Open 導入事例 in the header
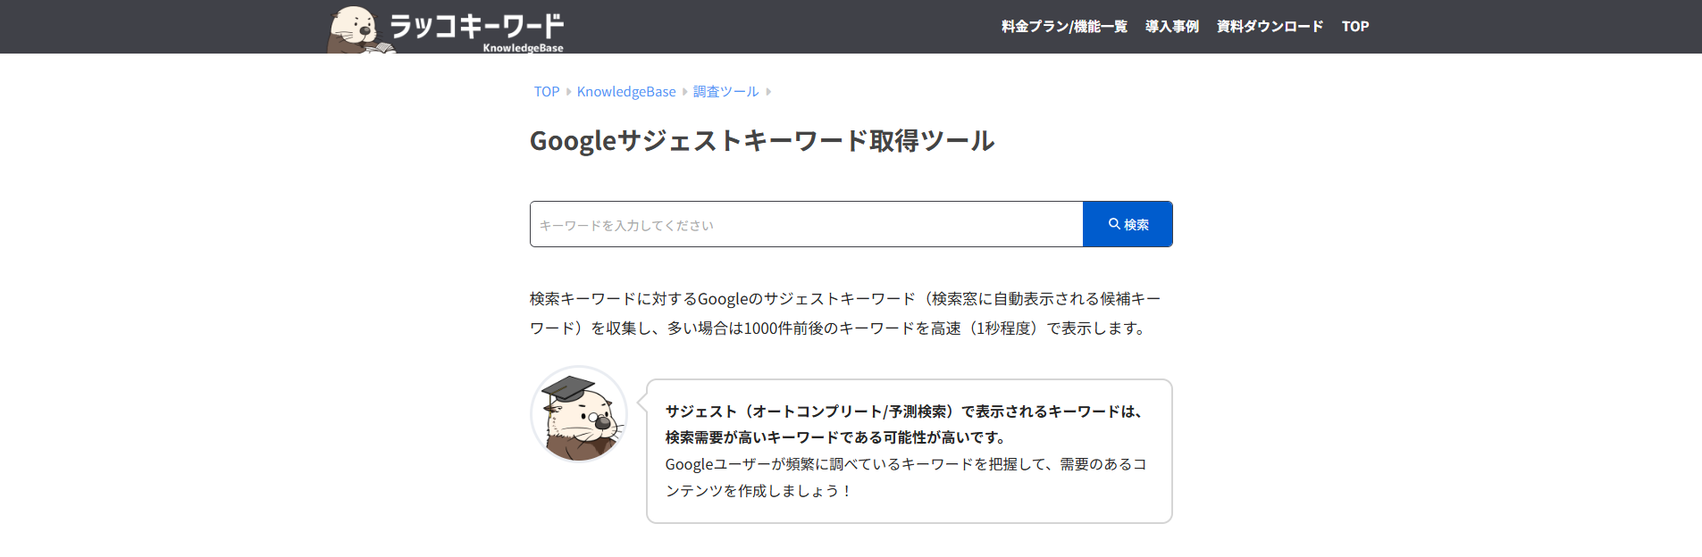1702x557 pixels. (1172, 27)
